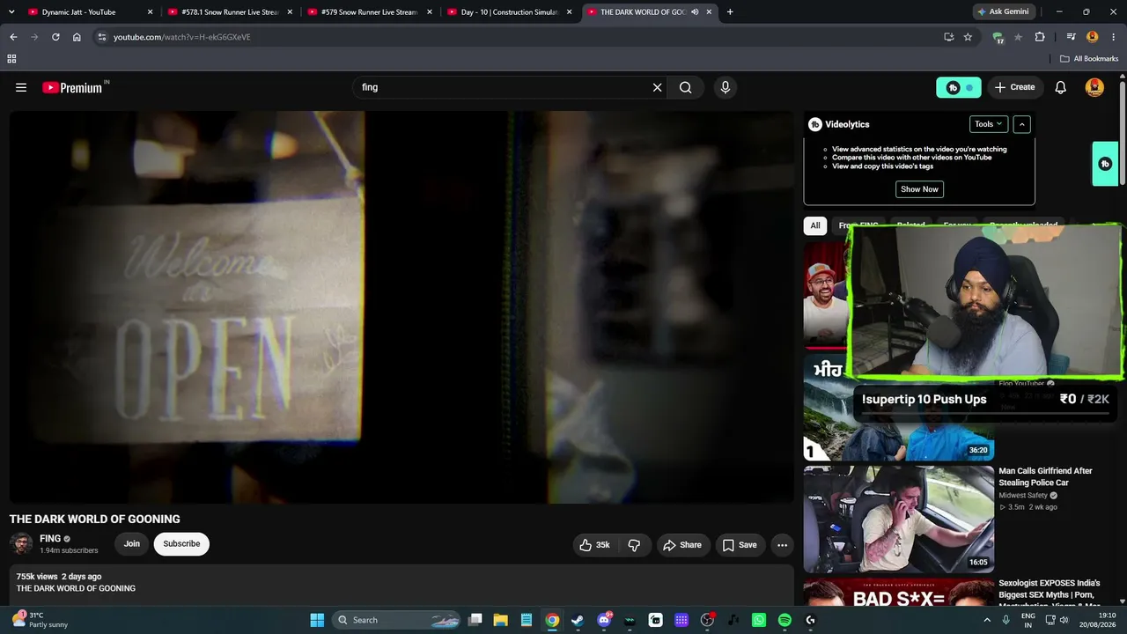Open WhatsApp from the taskbar
The width and height of the screenshot is (1127, 634).
[759, 620]
